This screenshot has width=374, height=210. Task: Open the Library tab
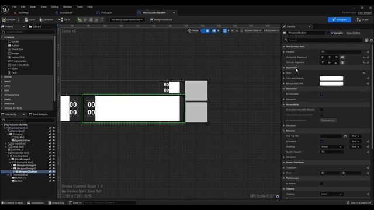[x=35, y=27]
